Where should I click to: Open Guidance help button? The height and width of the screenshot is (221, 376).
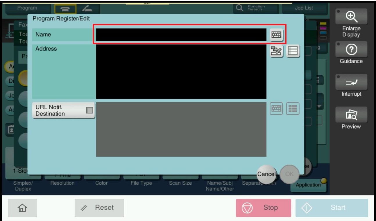click(x=351, y=53)
